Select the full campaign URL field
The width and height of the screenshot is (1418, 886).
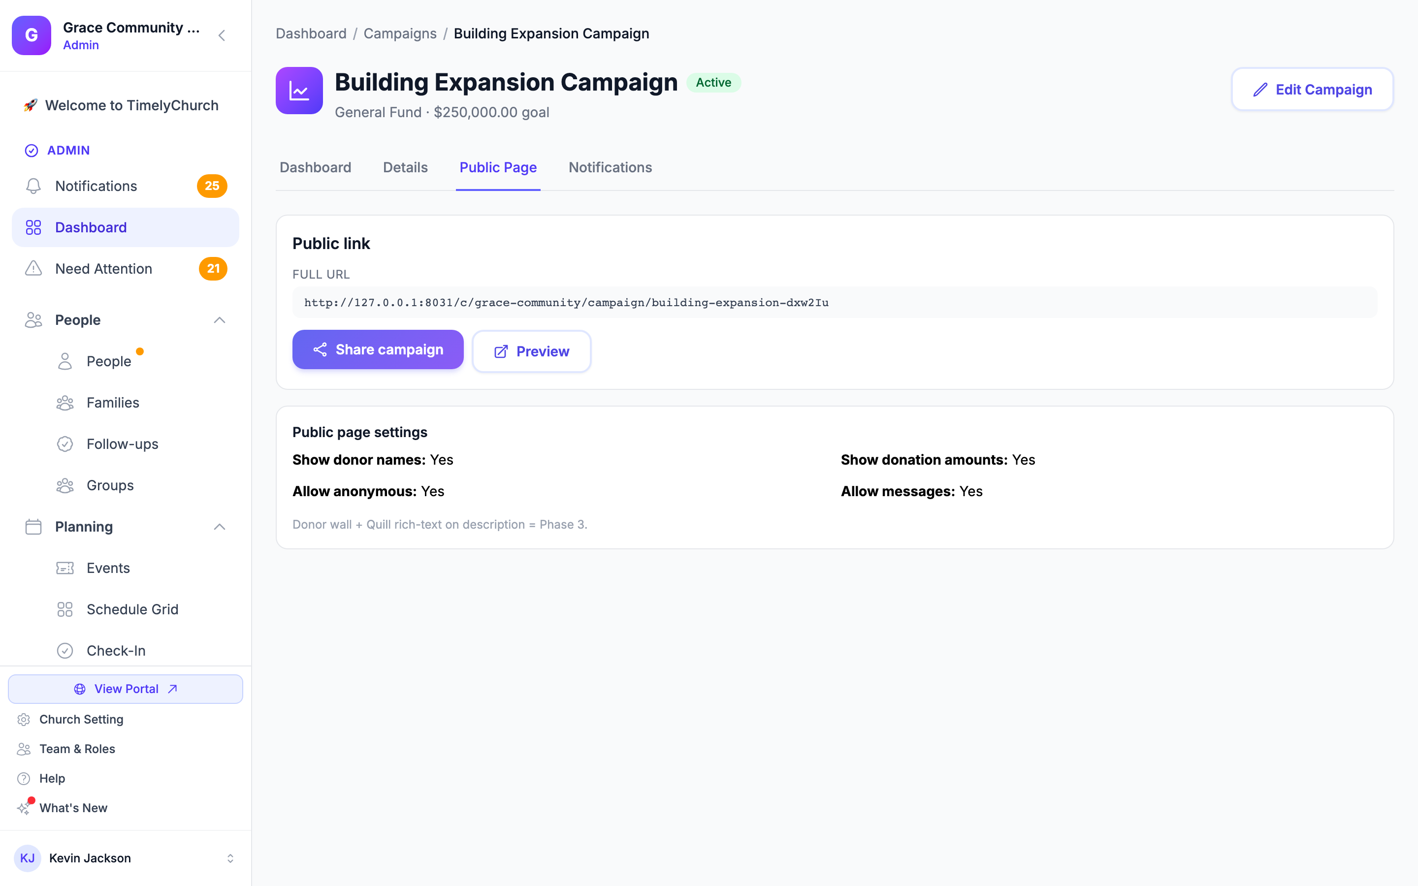(835, 302)
